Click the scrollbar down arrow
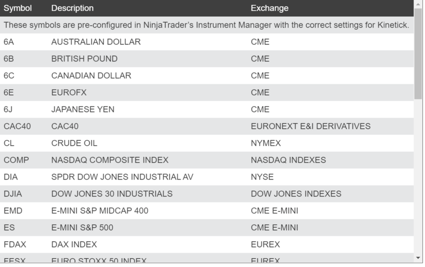Viewport: 425px width, 267px height. (418, 258)
